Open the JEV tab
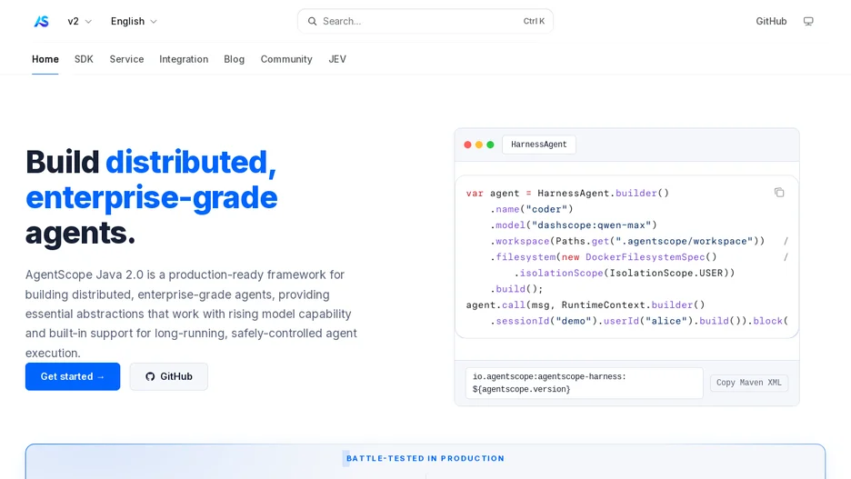This screenshot has width=851, height=479. [x=337, y=59]
